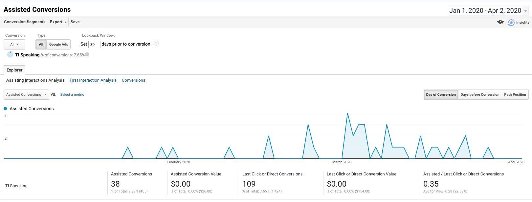Viewport: 532px width, 202px height.
Task: Open the date range picker arrow
Action: pyautogui.click(x=525, y=11)
